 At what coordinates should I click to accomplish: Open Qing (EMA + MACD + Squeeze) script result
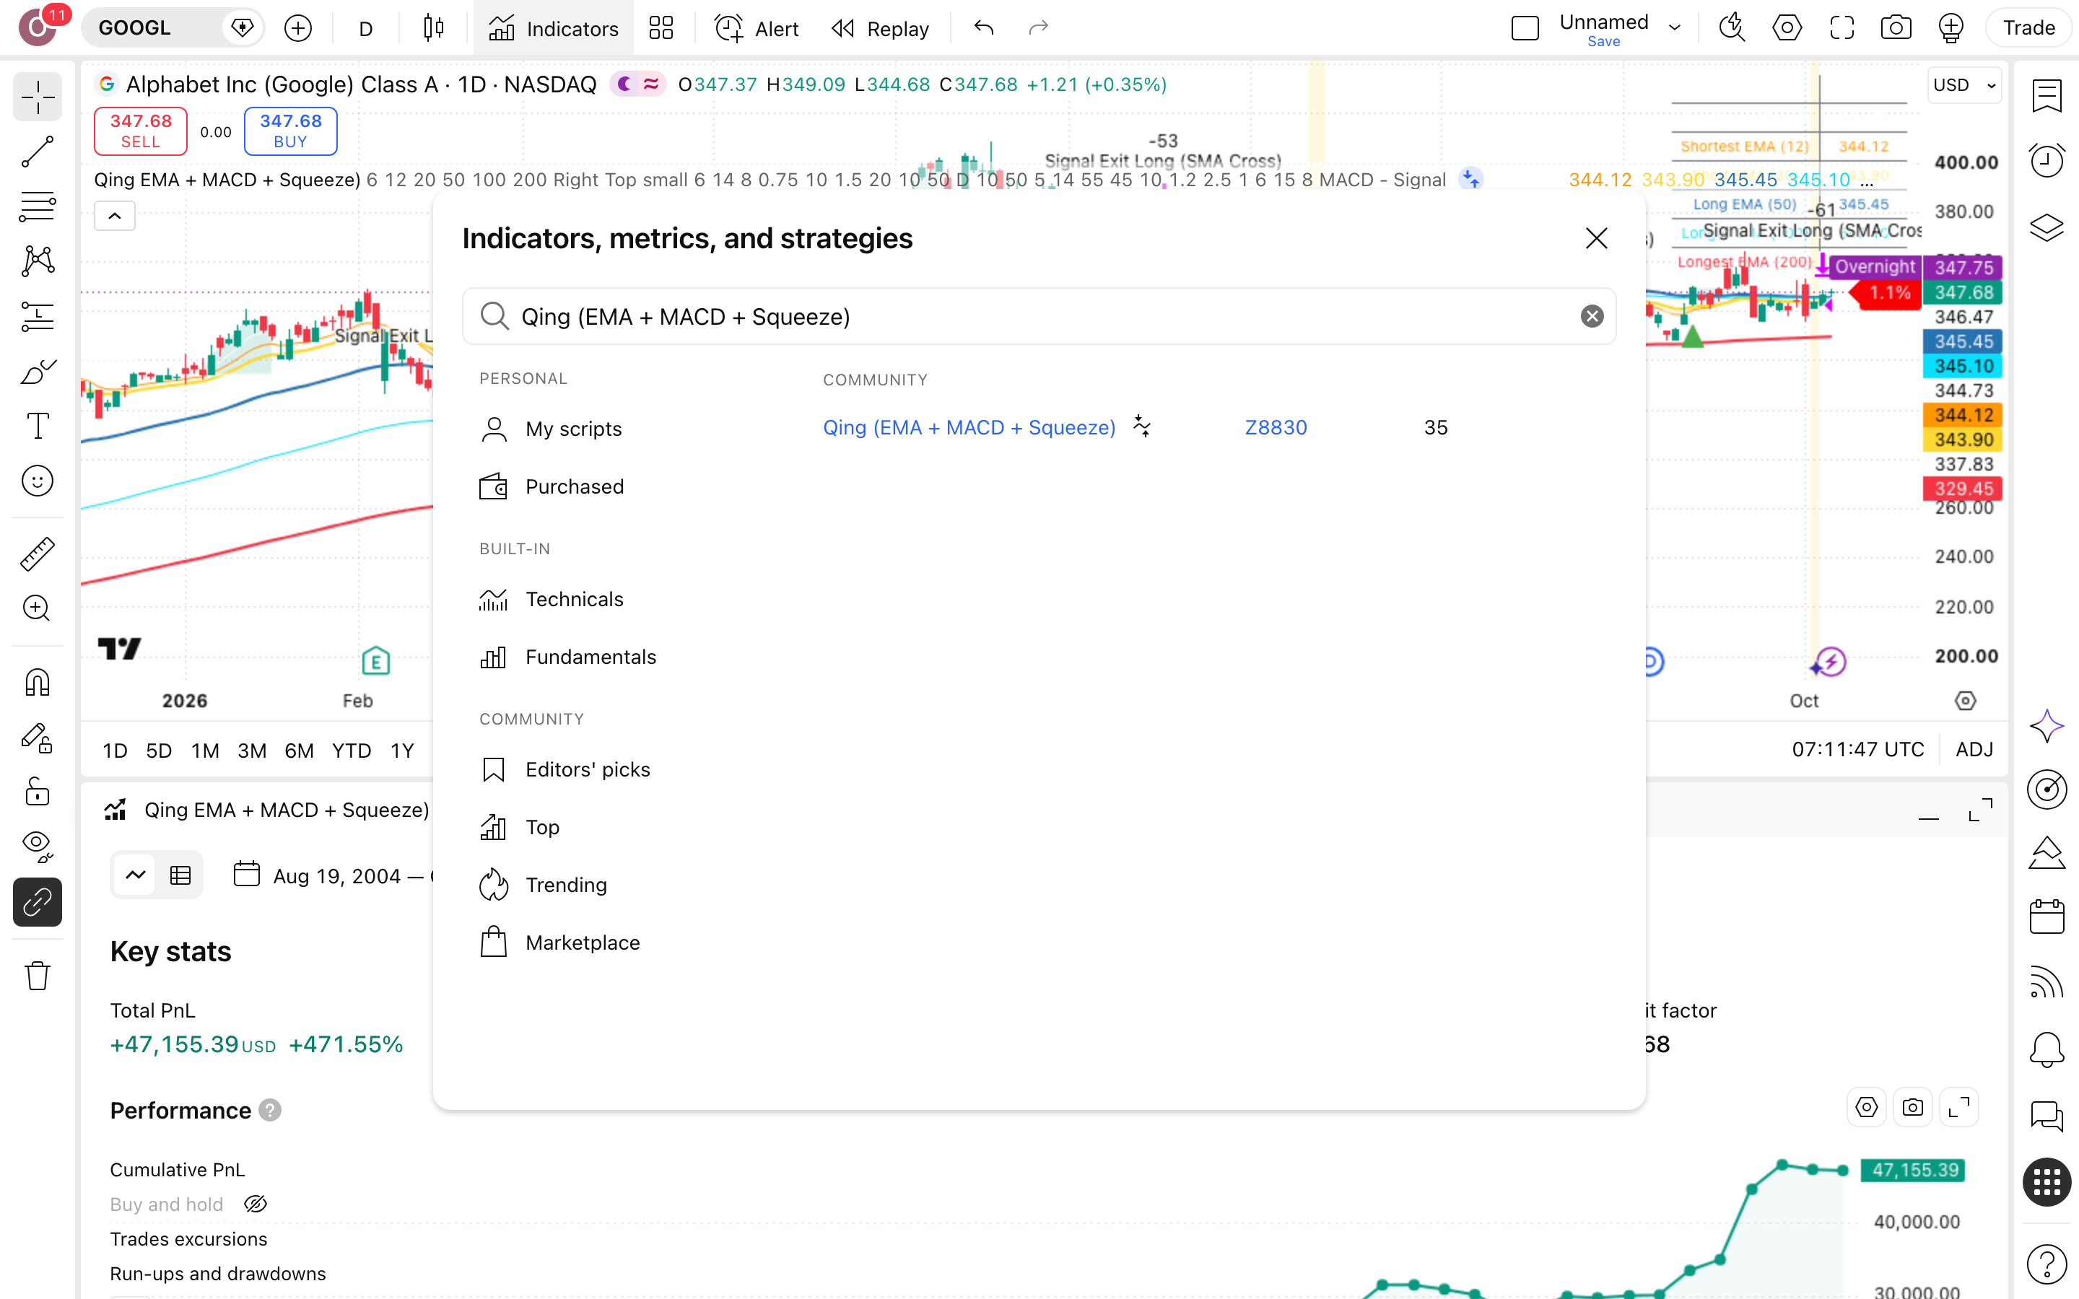pyautogui.click(x=969, y=427)
